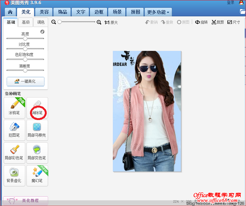Click the 一键美化 one-click beautify button
This screenshot has width=246, height=206.
coord(25,81)
